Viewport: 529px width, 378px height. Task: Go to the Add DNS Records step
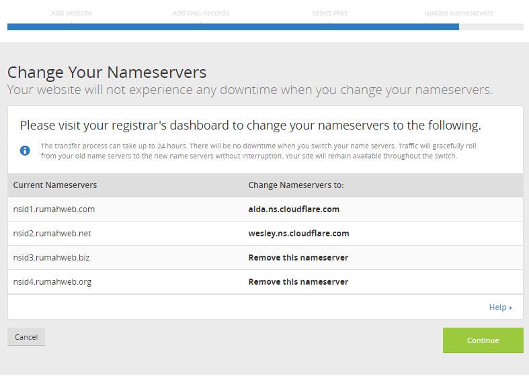coord(200,13)
